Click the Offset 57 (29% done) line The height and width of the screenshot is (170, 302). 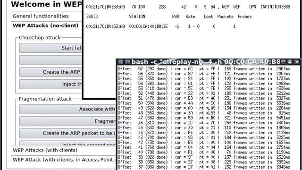pos(204,69)
